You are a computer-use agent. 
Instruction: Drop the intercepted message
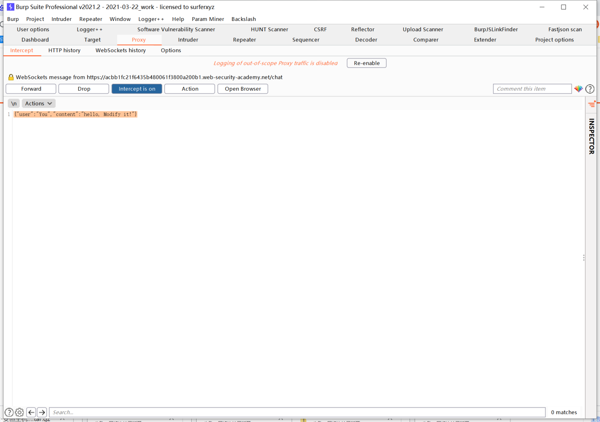(84, 89)
